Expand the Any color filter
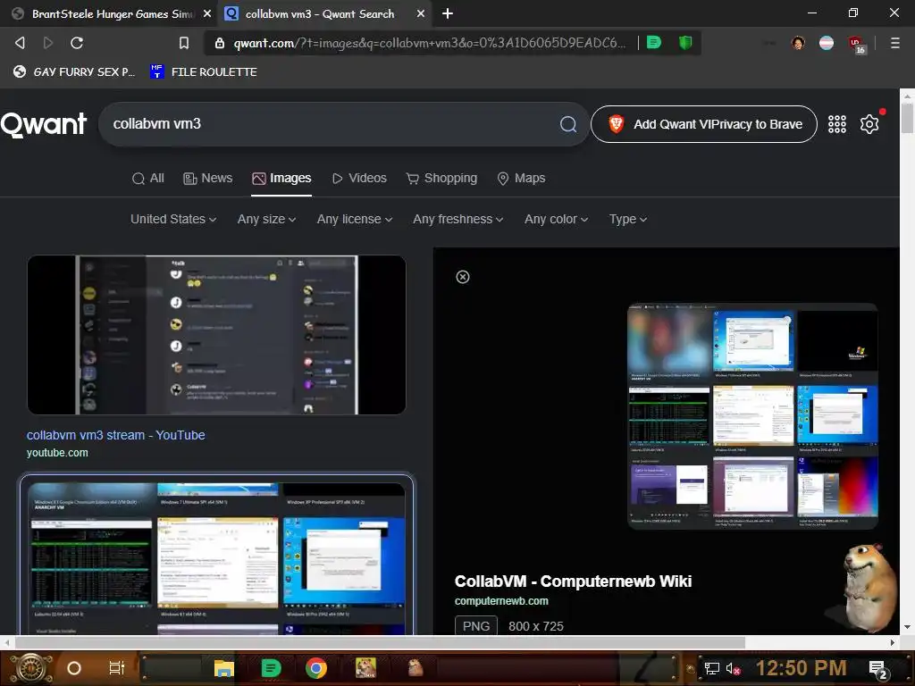915x686 pixels. (556, 220)
